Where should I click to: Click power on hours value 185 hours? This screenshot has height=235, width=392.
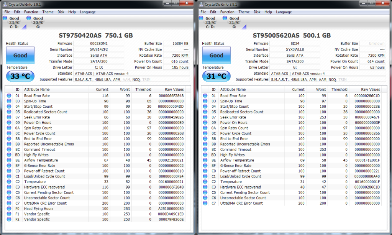(x=177, y=67)
